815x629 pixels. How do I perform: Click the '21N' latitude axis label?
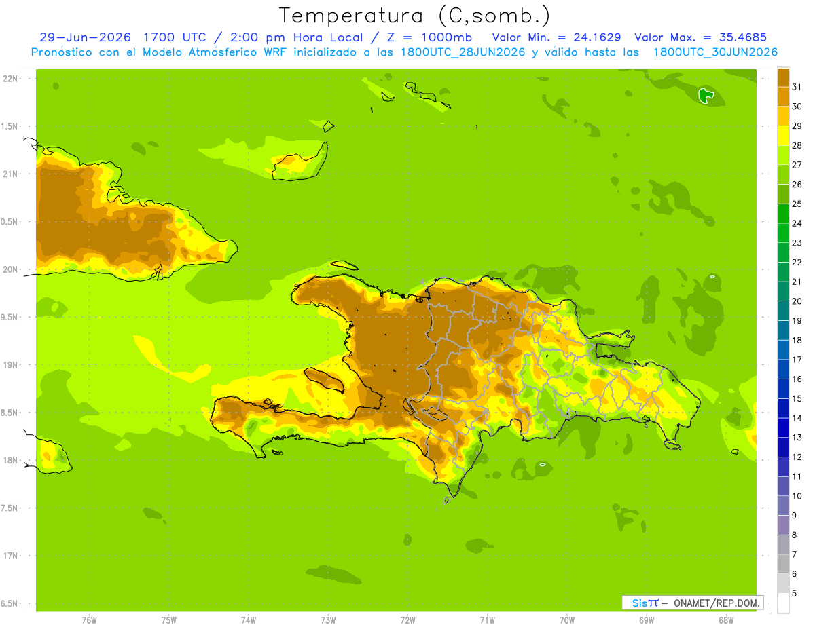pos(11,174)
